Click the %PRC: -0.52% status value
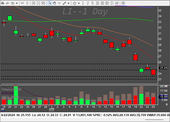 (x=102, y=115)
